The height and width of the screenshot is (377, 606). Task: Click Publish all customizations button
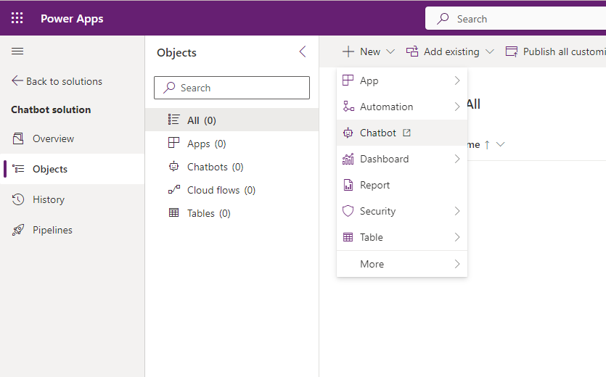555,51
